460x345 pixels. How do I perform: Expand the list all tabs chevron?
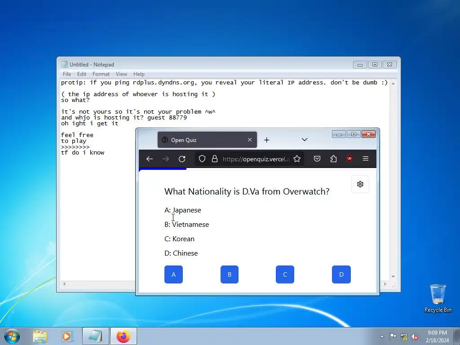coord(305,140)
